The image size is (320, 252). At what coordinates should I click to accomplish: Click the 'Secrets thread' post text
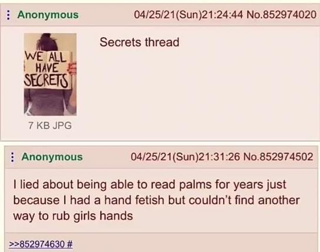(x=139, y=42)
